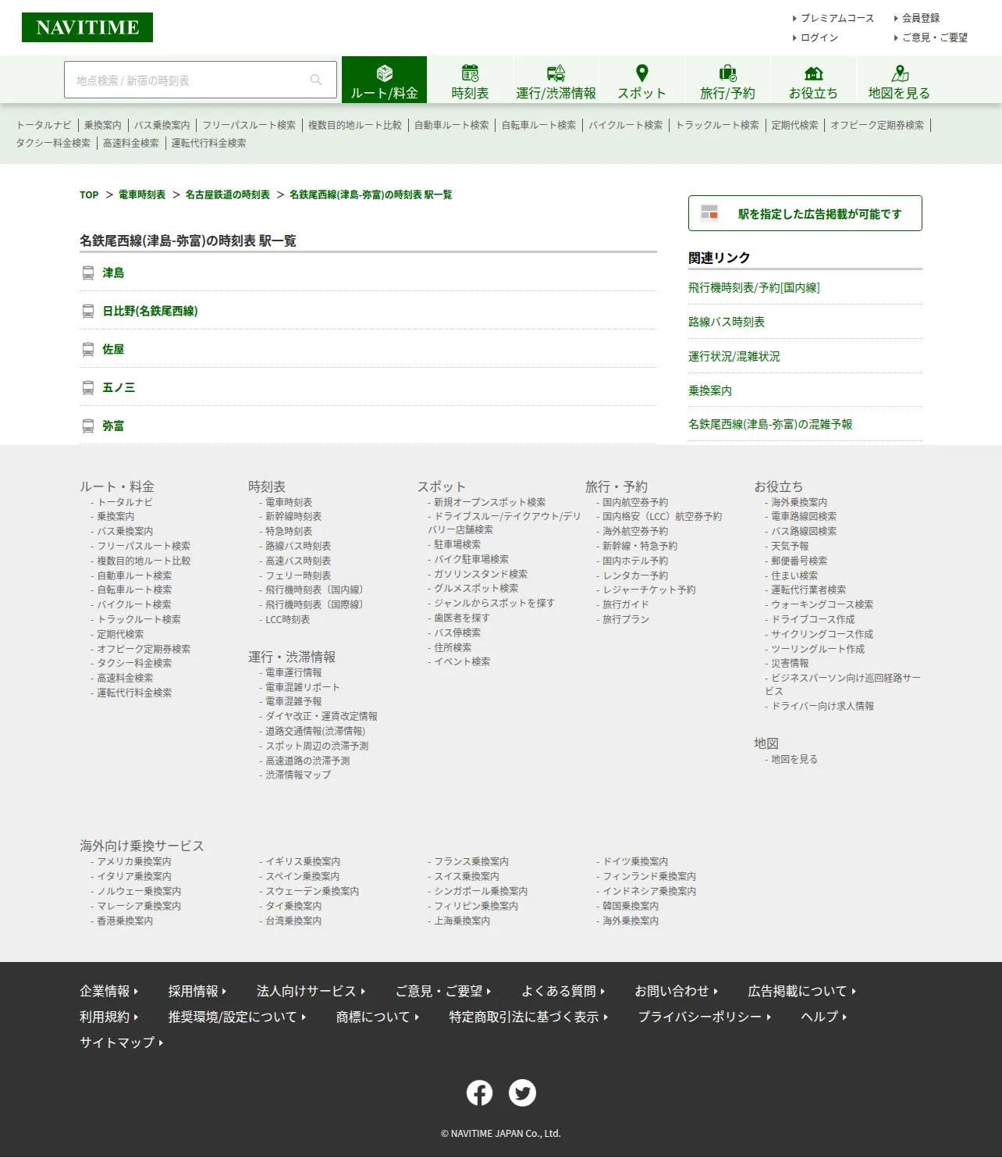Select 定期代検索 submenu item
Viewport: 1002px width, 1158px height.
[x=794, y=125]
